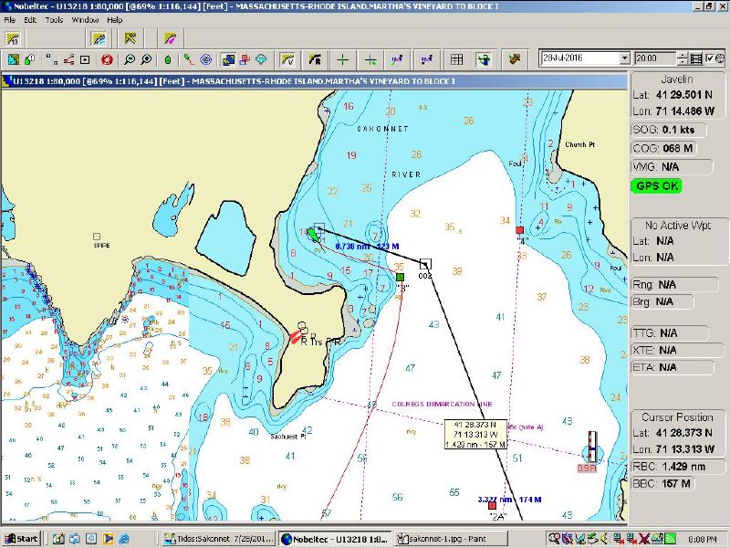Click the range circles target icon
This screenshot has width=730, height=548.
pos(205,59)
